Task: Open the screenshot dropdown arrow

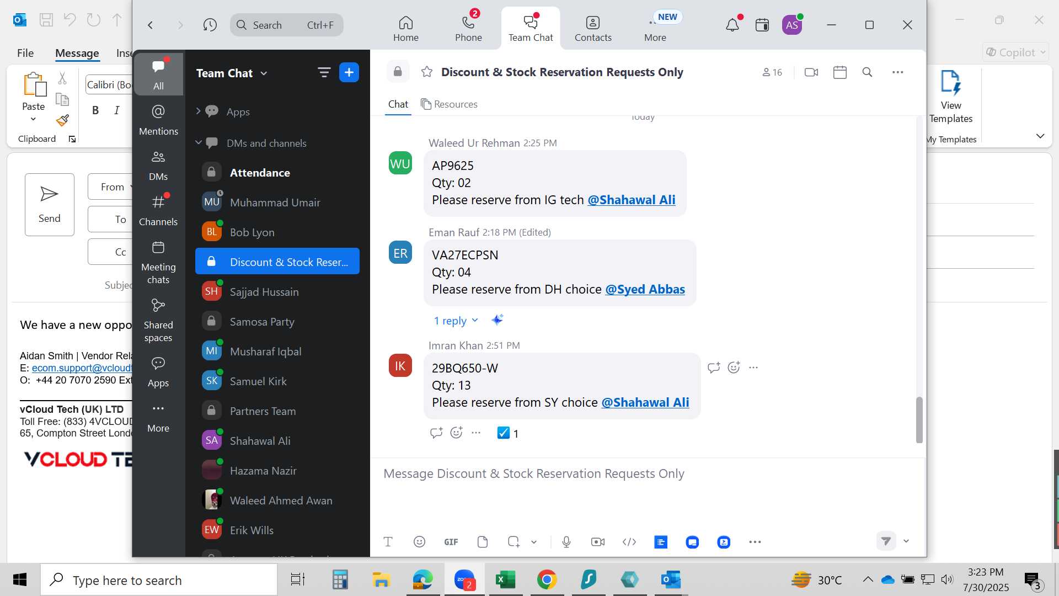Action: point(534,542)
